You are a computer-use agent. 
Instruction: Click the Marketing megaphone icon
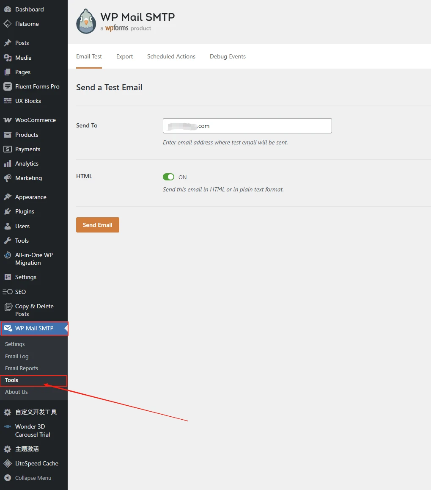8,178
